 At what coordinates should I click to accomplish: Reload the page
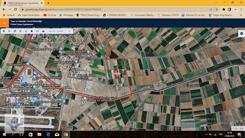click(15, 10)
